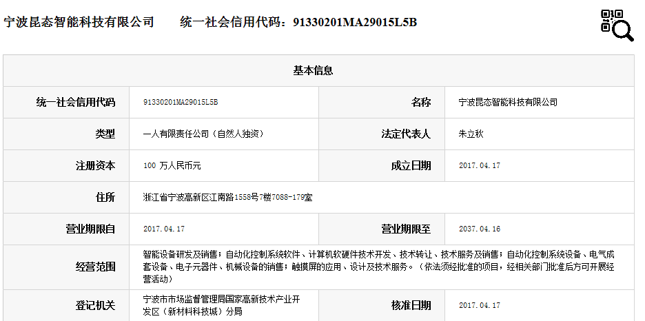The width and height of the screenshot is (645, 321).
Task: Click the 成立日期 label
Action: 411,165
